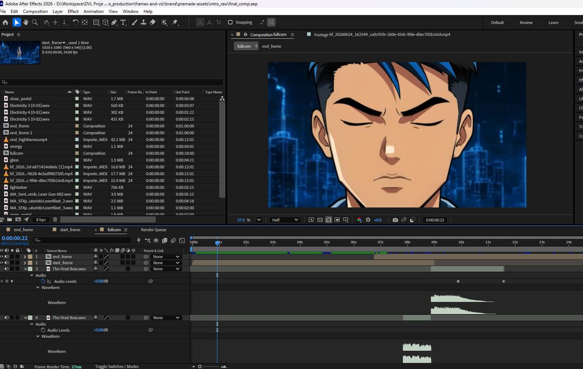
Task: Click the Default workspace button
Action: [x=497, y=22]
